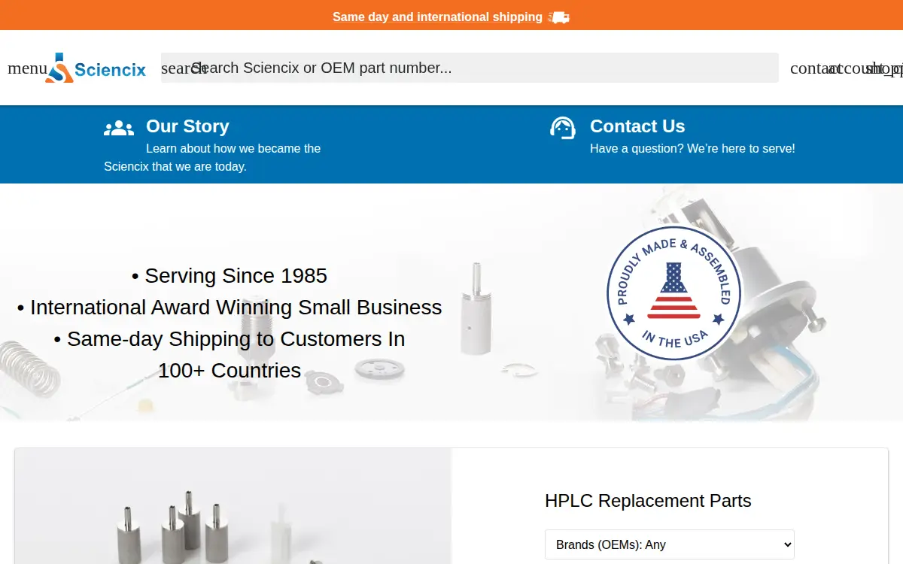
Task: Open the Our Story heading link
Action: tap(187, 126)
